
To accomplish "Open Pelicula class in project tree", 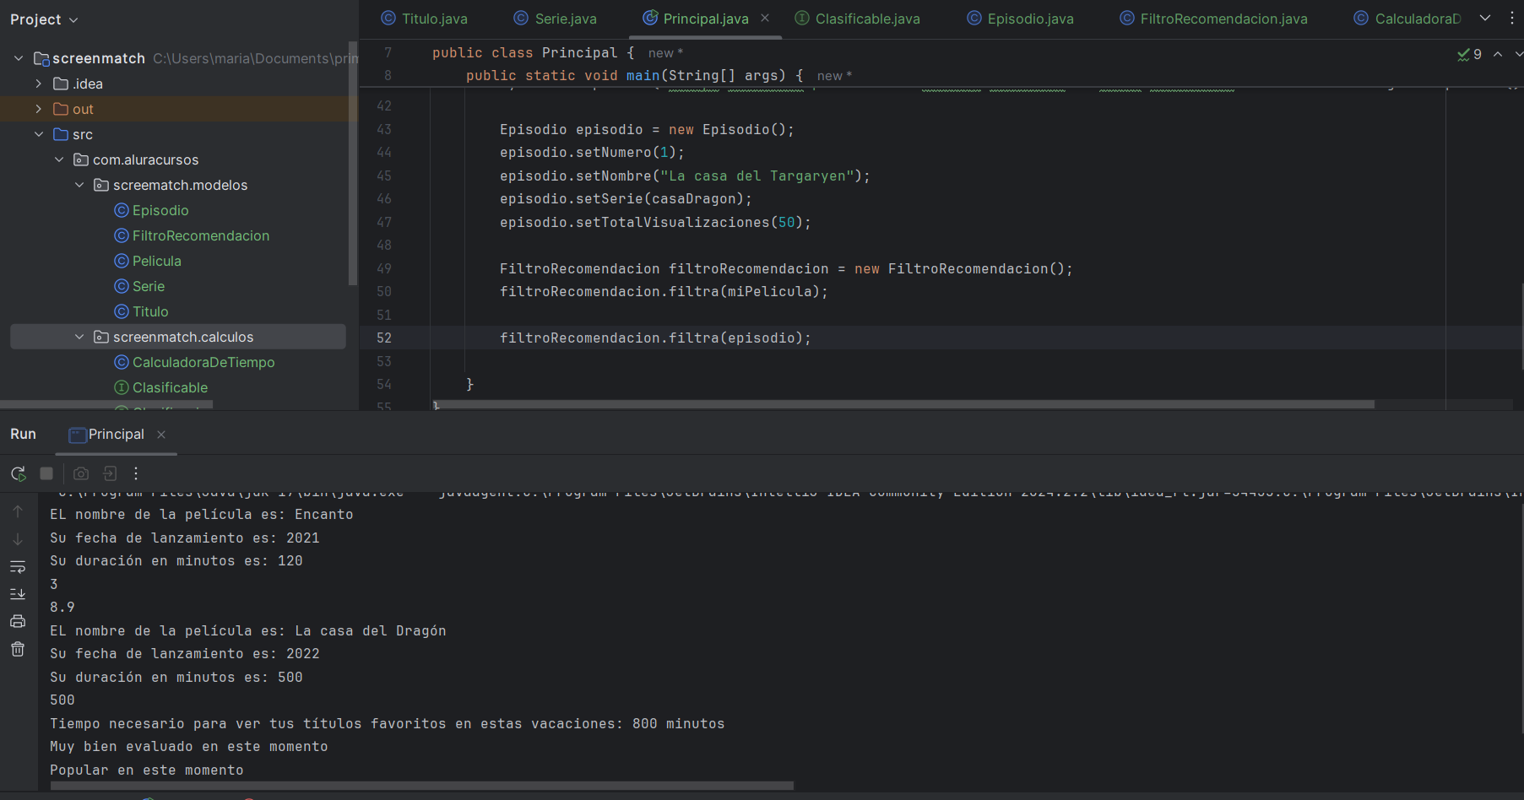I will pyautogui.click(x=156, y=261).
